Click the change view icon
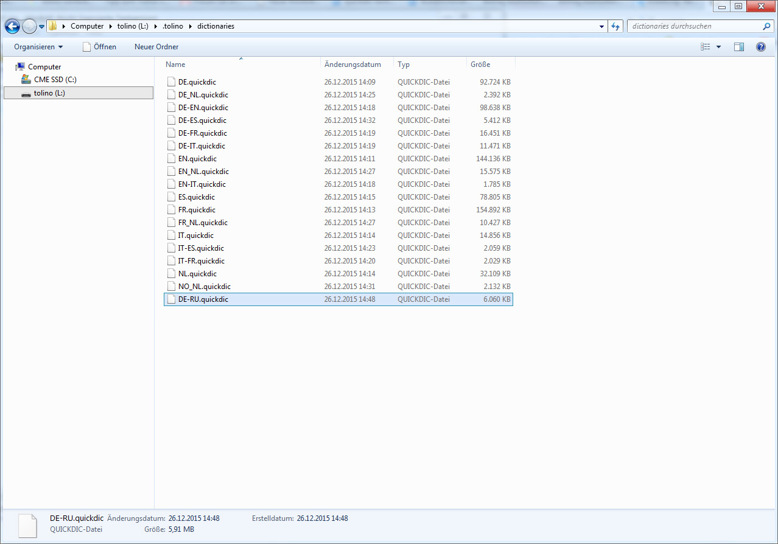Image resolution: width=778 pixels, height=544 pixels. pos(706,47)
